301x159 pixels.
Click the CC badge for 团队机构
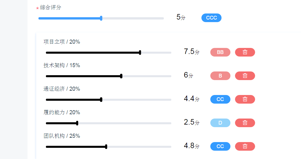click(220, 146)
